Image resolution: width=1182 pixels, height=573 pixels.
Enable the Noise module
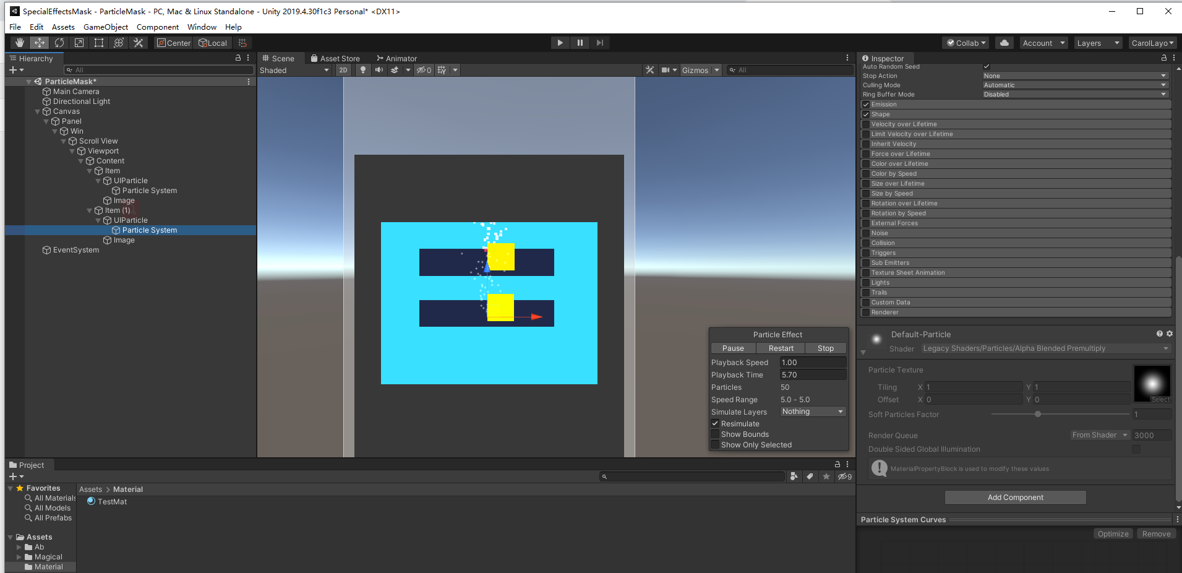[x=866, y=233]
